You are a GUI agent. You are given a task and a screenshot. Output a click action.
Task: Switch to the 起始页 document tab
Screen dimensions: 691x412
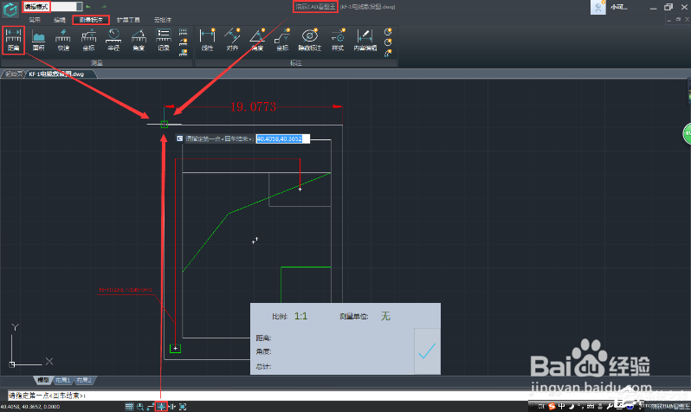point(13,74)
